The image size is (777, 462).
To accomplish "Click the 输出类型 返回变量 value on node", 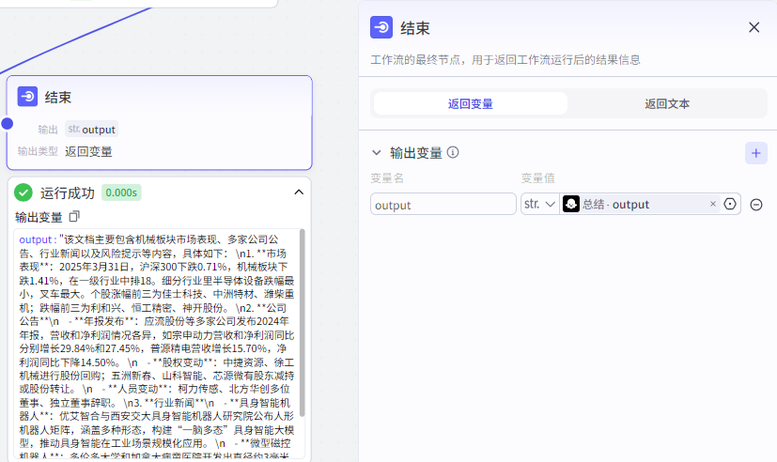I will click(x=88, y=151).
